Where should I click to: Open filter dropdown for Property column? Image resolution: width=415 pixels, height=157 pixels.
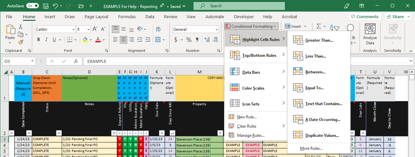click(x=220, y=133)
